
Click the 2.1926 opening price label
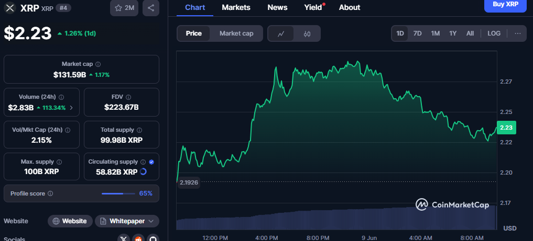click(x=189, y=182)
